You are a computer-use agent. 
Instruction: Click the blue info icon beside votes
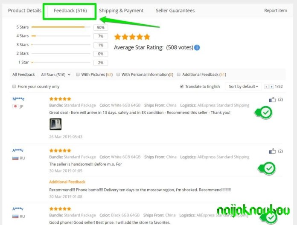pos(197,47)
